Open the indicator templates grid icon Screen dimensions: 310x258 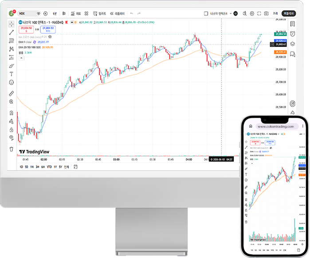(86, 13)
